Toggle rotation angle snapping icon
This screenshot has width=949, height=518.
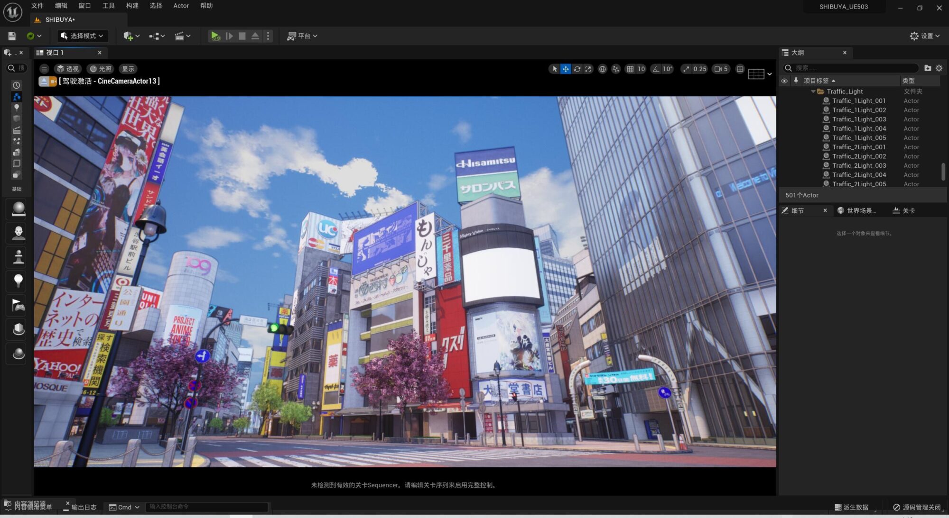(x=656, y=69)
